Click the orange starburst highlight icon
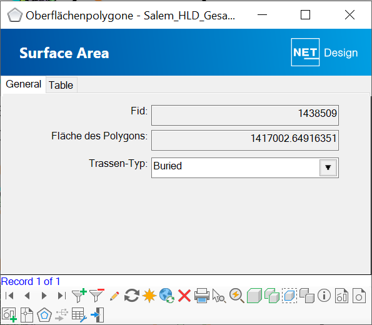Screen dimensions: 372x325 click(x=149, y=296)
